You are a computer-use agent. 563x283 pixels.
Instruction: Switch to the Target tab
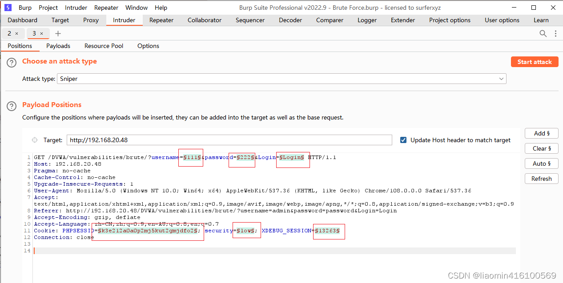click(x=60, y=20)
